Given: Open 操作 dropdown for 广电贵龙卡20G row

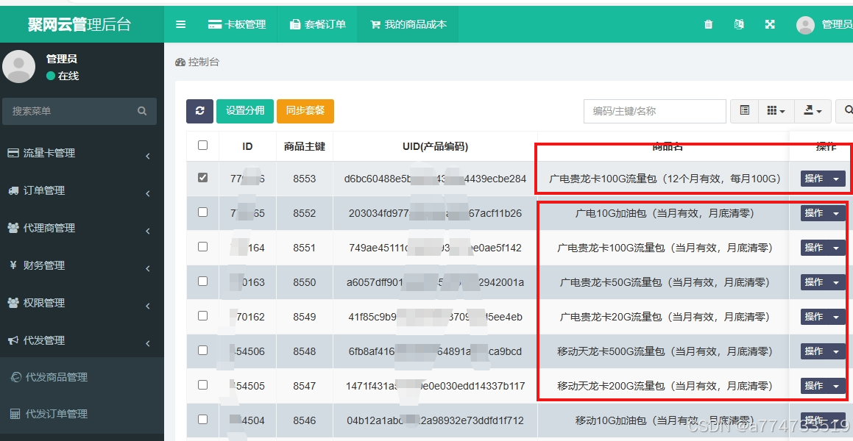Looking at the screenshot, I should click(823, 317).
